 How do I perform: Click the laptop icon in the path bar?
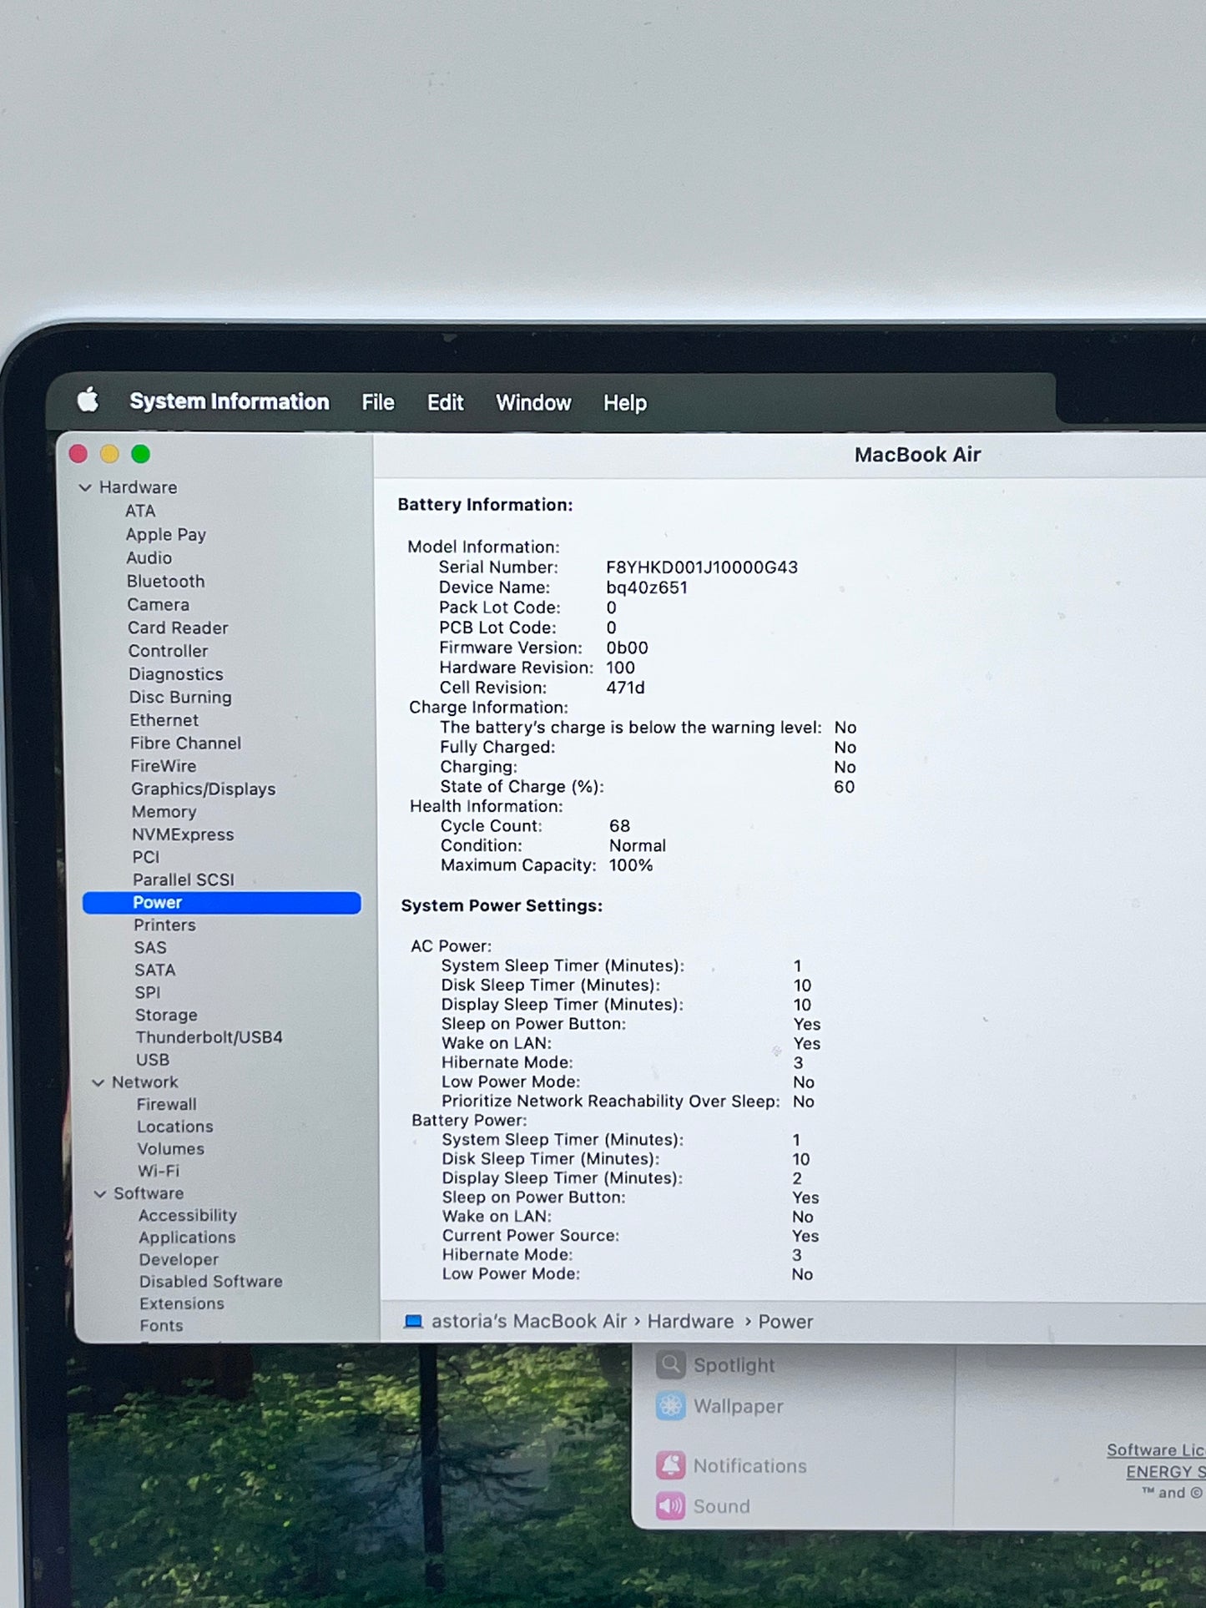[413, 1322]
